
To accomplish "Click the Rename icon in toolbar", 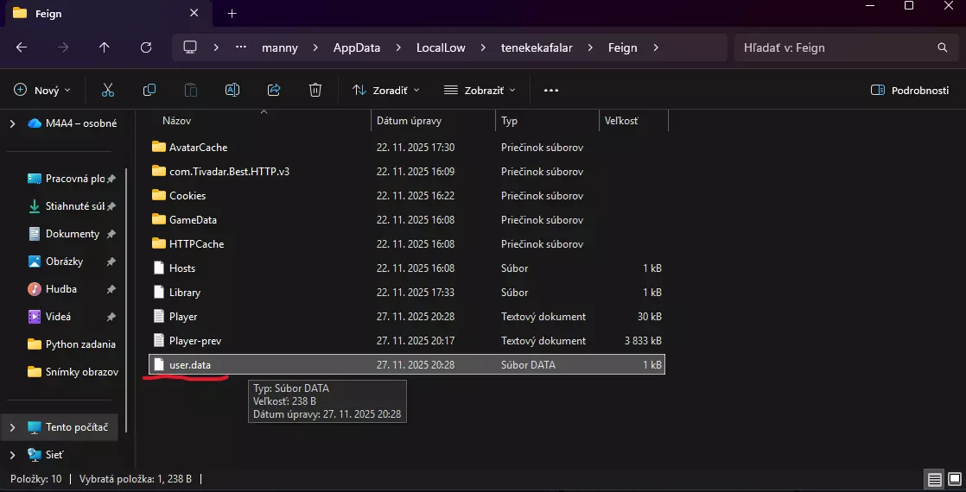I will click(232, 90).
